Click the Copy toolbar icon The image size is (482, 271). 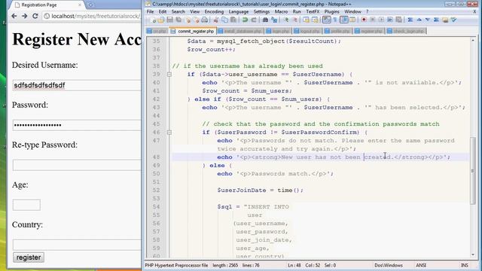224,20
